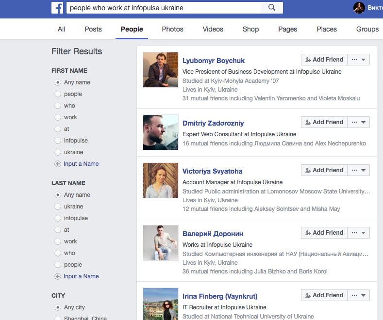This screenshot has height=320, width=383.
Task: Open Dmitriy Zadorozniy's profile photo
Action: click(x=161, y=132)
